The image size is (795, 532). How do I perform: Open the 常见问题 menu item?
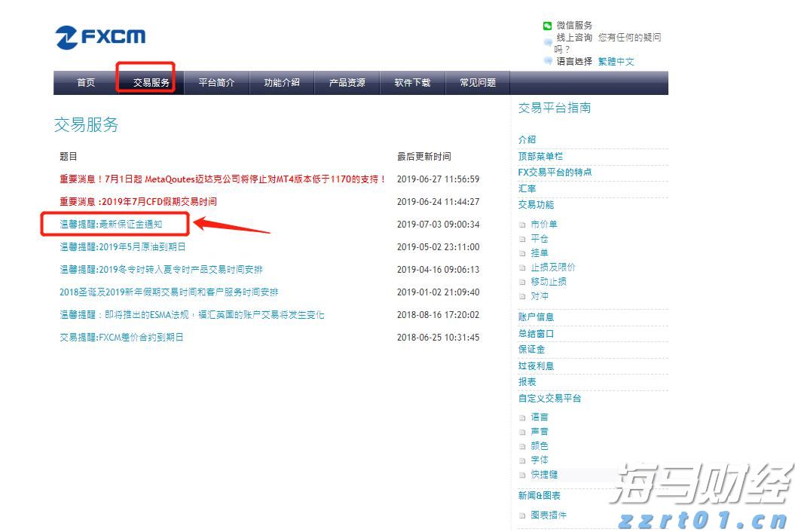click(479, 83)
